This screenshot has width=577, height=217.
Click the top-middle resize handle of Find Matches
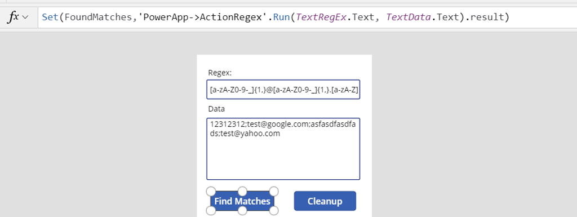point(242,191)
